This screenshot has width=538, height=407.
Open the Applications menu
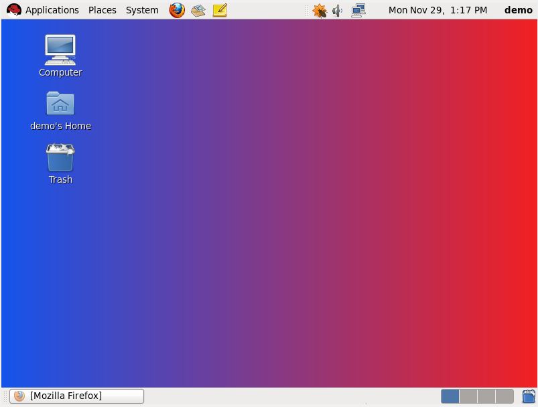coord(52,10)
